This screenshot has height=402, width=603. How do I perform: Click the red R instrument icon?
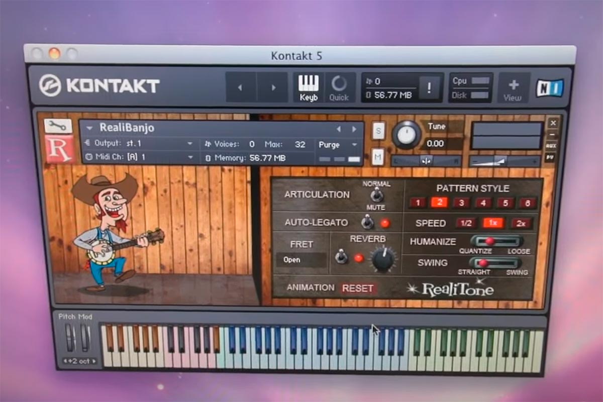(59, 149)
